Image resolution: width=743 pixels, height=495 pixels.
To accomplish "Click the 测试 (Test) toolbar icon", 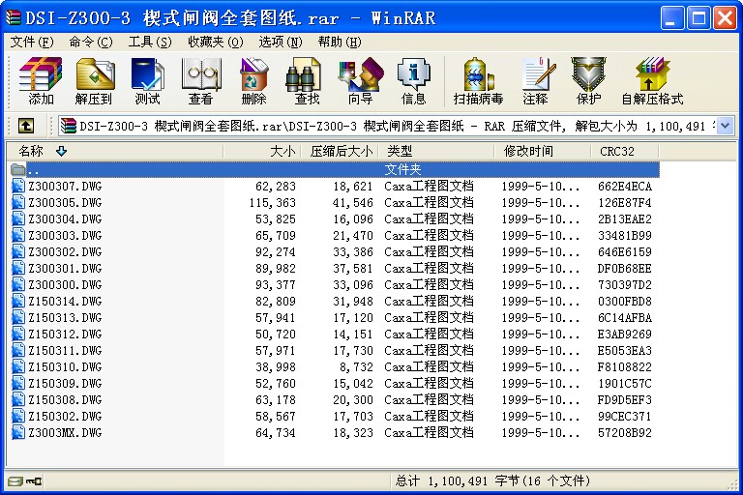I will [x=147, y=80].
